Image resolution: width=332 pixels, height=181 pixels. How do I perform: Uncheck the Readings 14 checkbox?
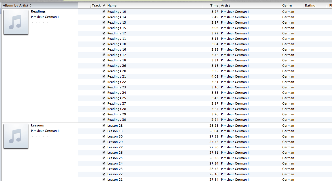point(104,17)
